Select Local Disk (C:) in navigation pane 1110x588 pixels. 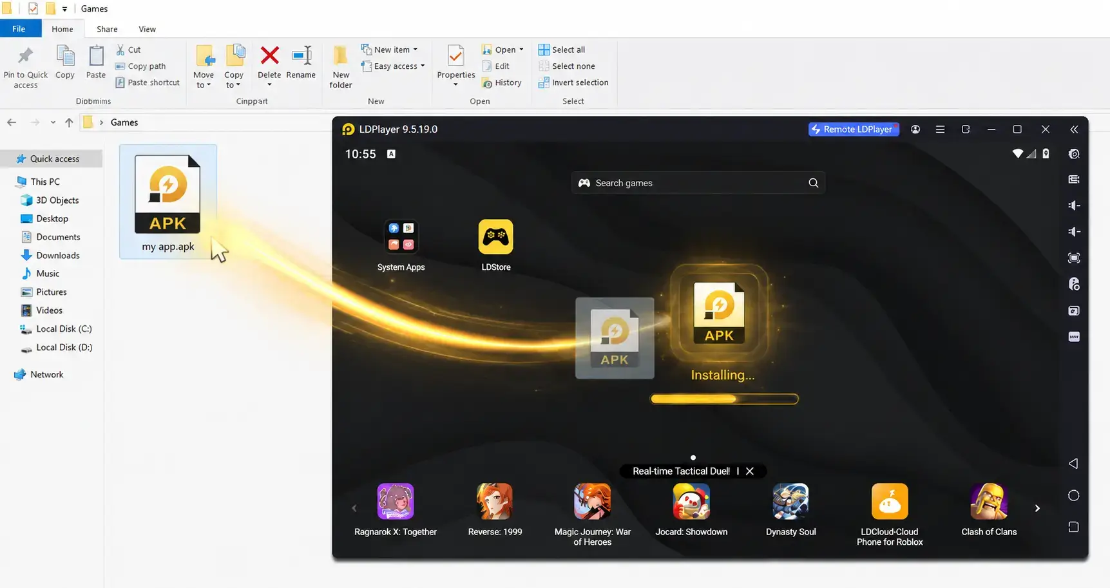point(56,329)
